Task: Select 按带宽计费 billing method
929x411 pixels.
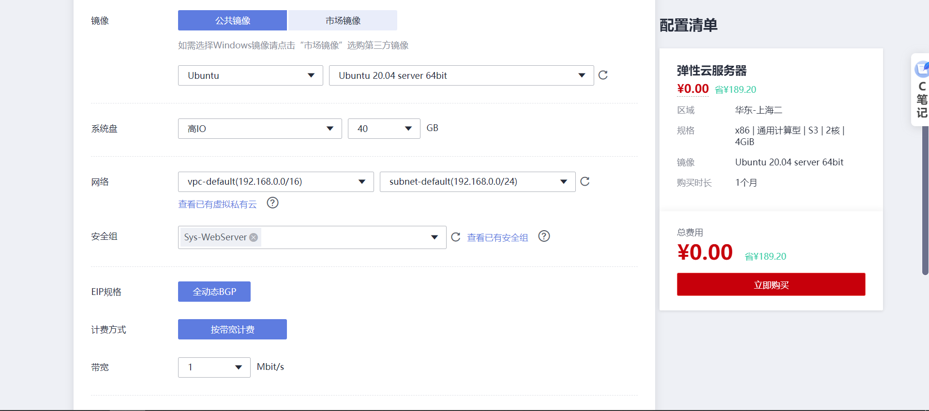Action: click(x=232, y=329)
